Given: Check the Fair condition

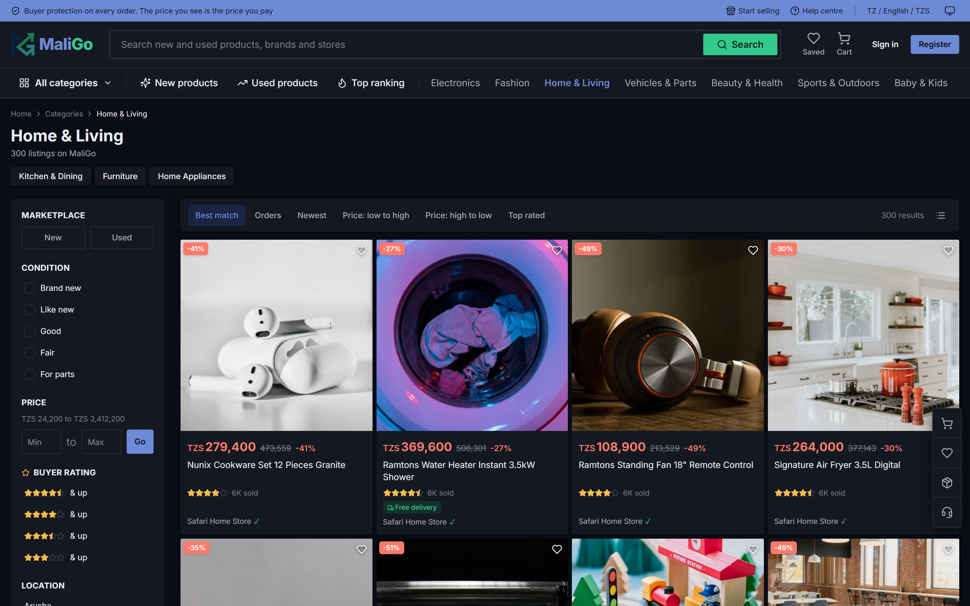Looking at the screenshot, I should [30, 353].
